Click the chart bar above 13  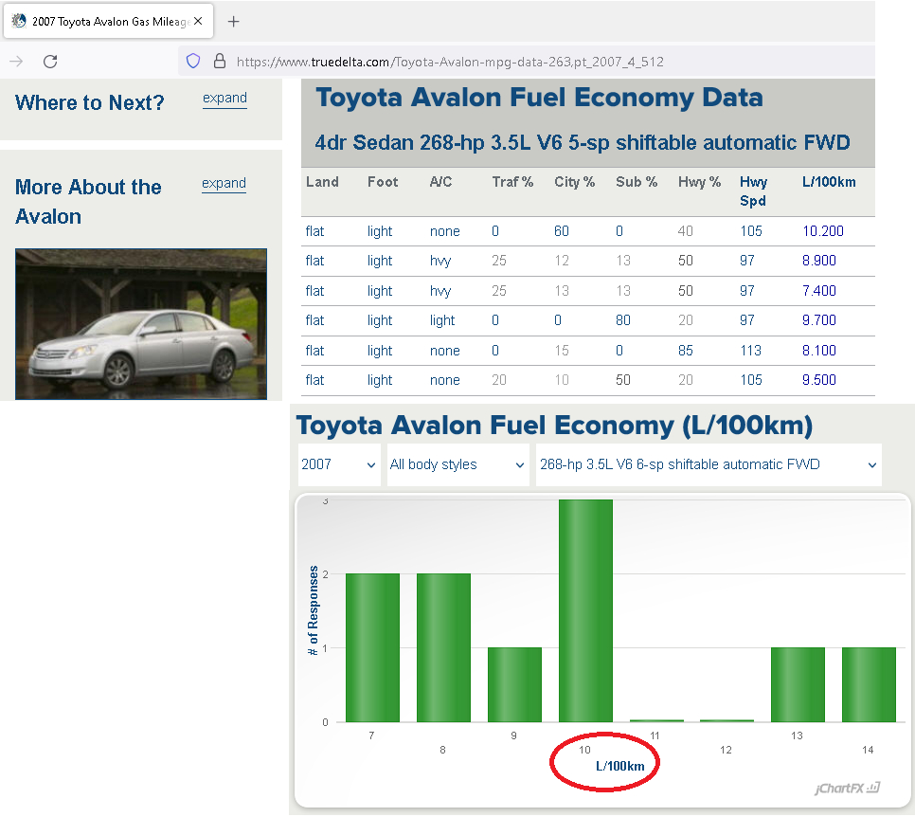(x=798, y=685)
